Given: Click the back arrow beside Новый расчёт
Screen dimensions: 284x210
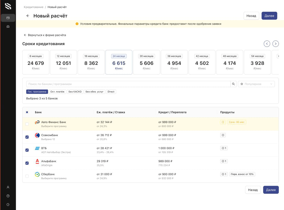Looking at the screenshot, I should (28, 16).
